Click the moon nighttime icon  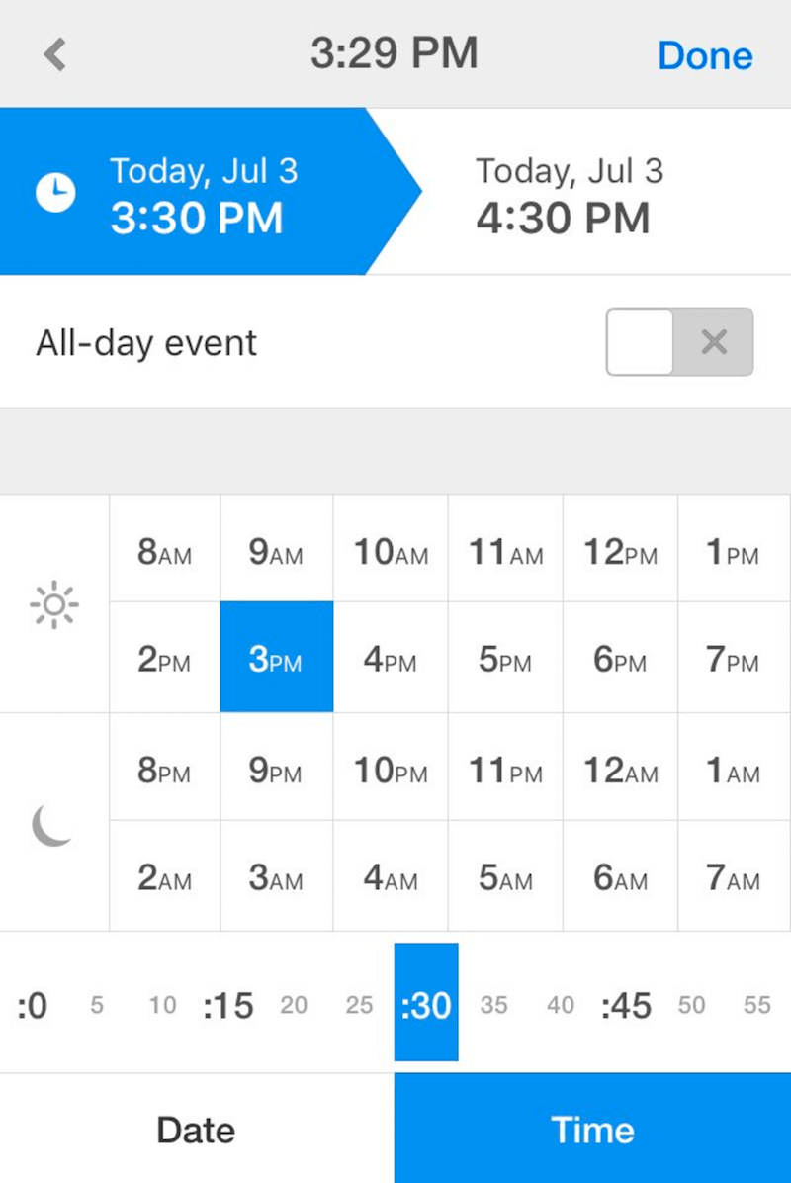coord(52,825)
